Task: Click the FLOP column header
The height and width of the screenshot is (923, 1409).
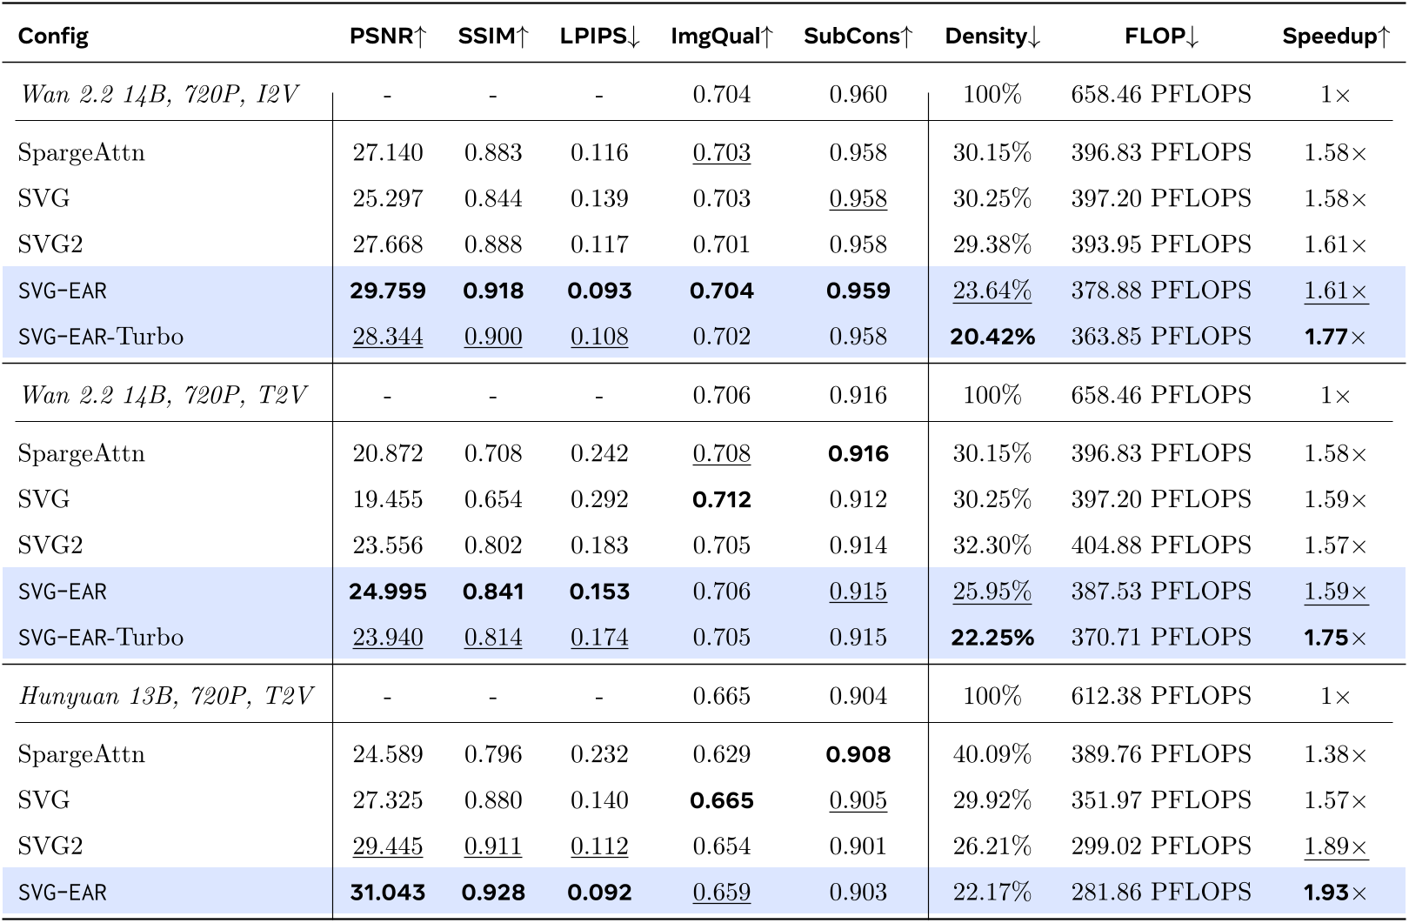Action: (1161, 37)
